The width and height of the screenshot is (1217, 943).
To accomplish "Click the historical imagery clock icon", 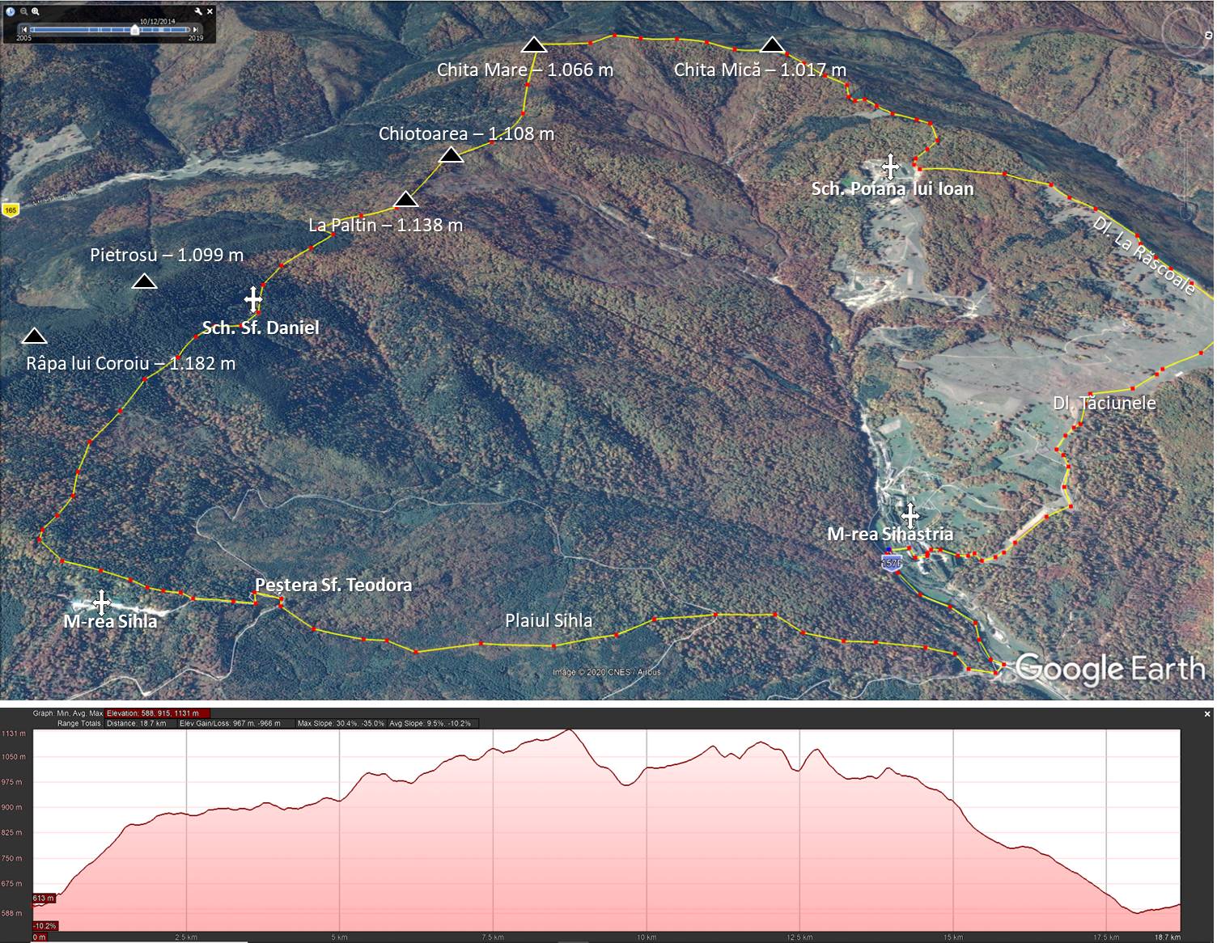I will pyautogui.click(x=11, y=12).
